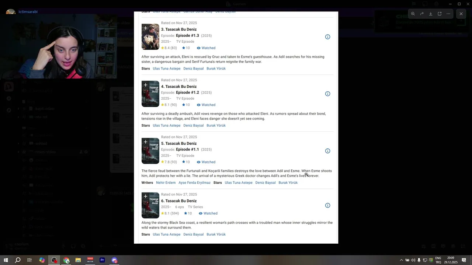Open Adobe Premiere Pro from the taskbar
Image resolution: width=472 pixels, height=265 pixels.
102,260
